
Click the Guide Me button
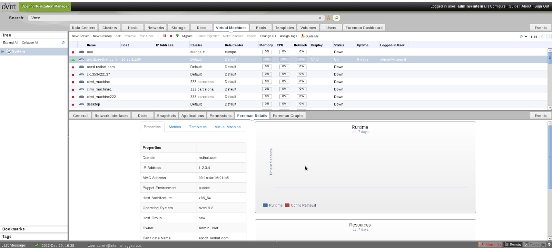[x=310, y=36]
